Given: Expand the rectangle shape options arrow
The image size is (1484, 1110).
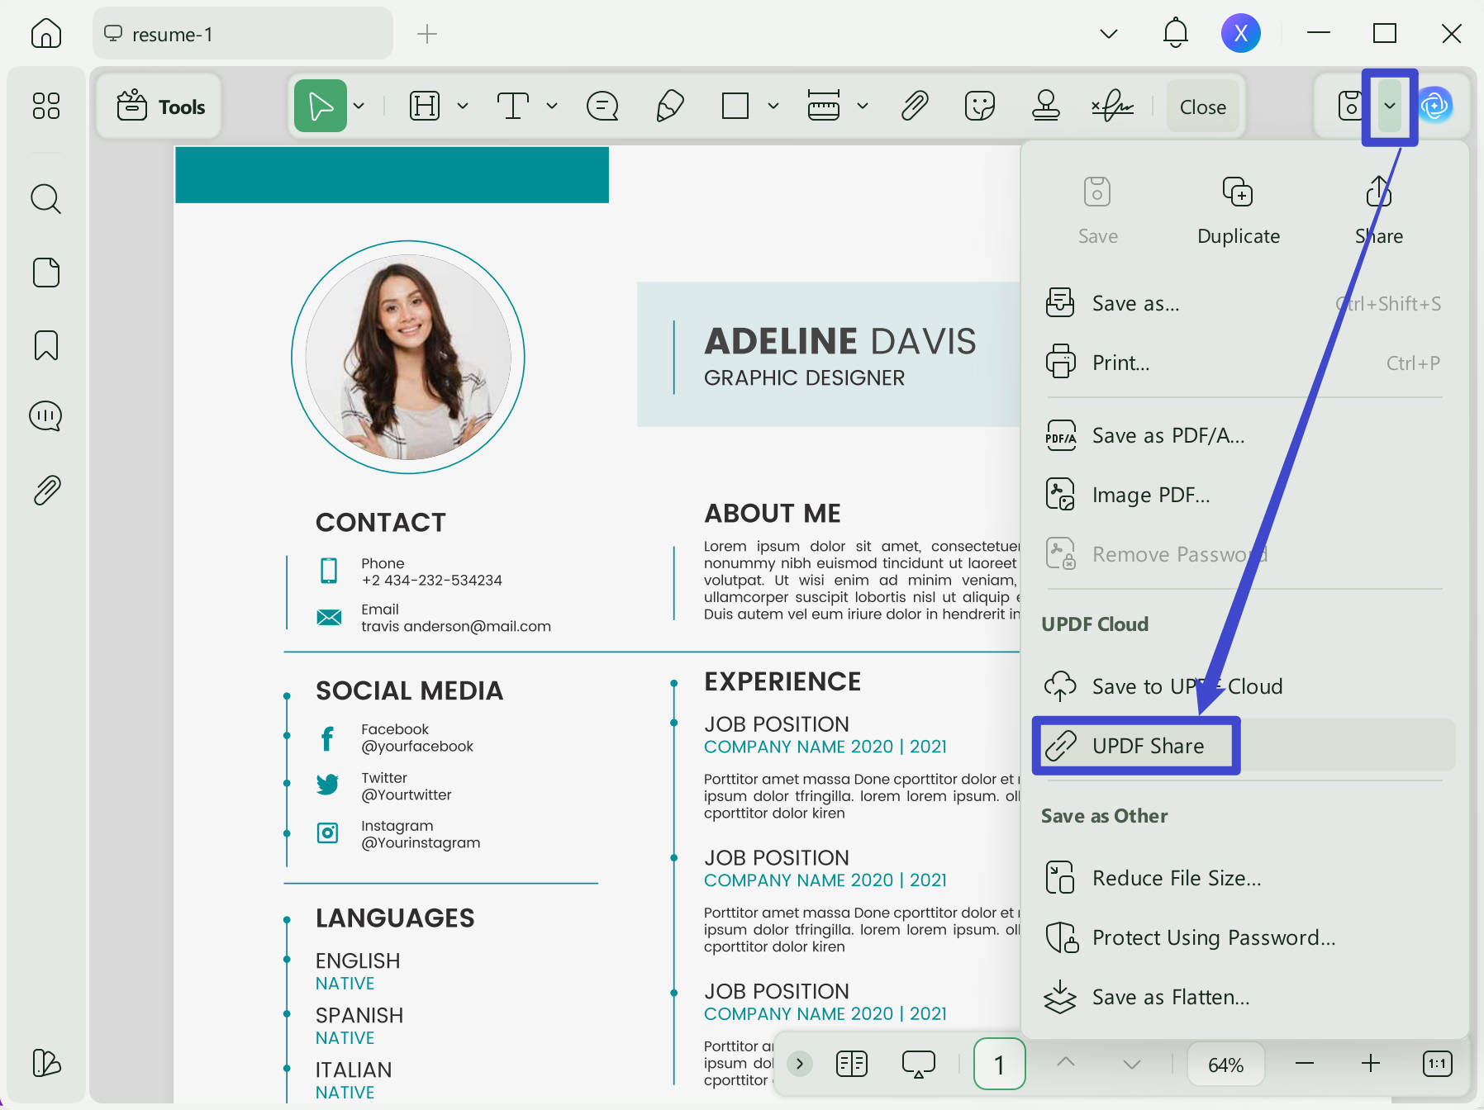Looking at the screenshot, I should (x=773, y=106).
